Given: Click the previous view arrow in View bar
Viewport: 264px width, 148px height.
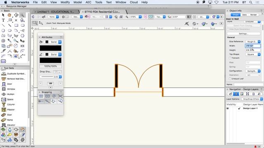Looking at the screenshot, I should [33, 17].
